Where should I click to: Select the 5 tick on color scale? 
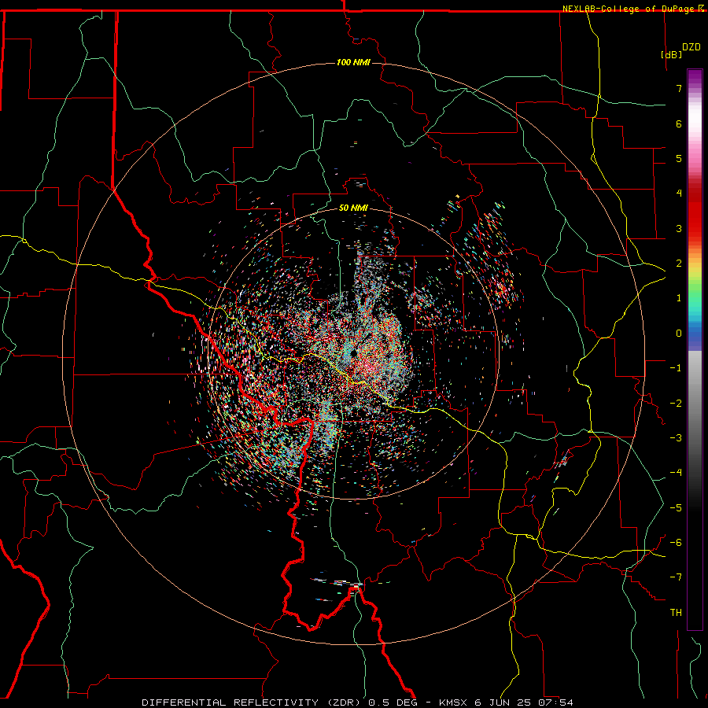point(679,158)
